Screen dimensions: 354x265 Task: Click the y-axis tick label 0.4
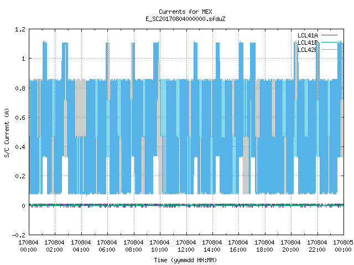[x=20, y=147]
